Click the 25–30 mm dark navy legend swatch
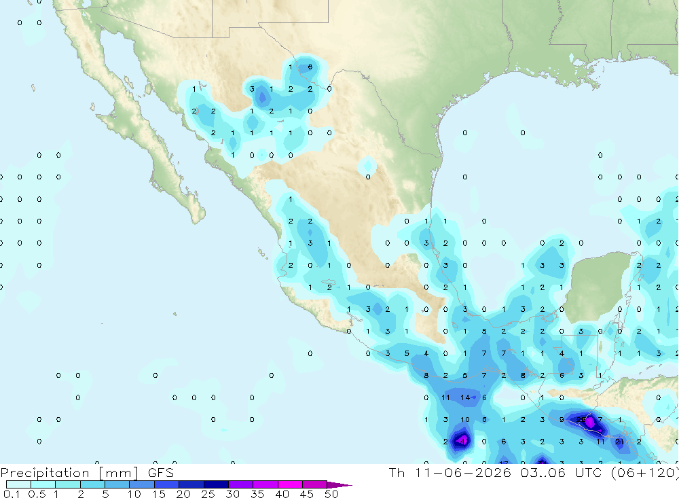 pos(216,484)
